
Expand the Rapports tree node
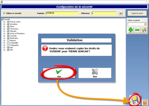point(4,41)
